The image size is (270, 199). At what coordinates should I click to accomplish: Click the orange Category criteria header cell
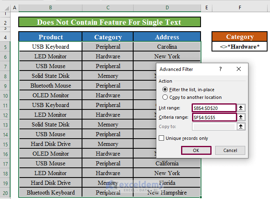(x=240, y=37)
